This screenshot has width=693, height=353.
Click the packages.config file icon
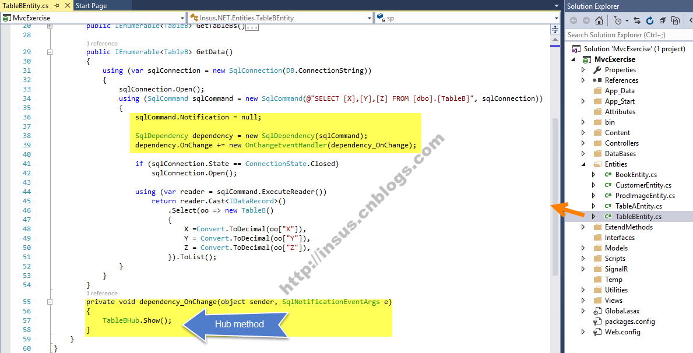pyautogui.click(x=597, y=322)
